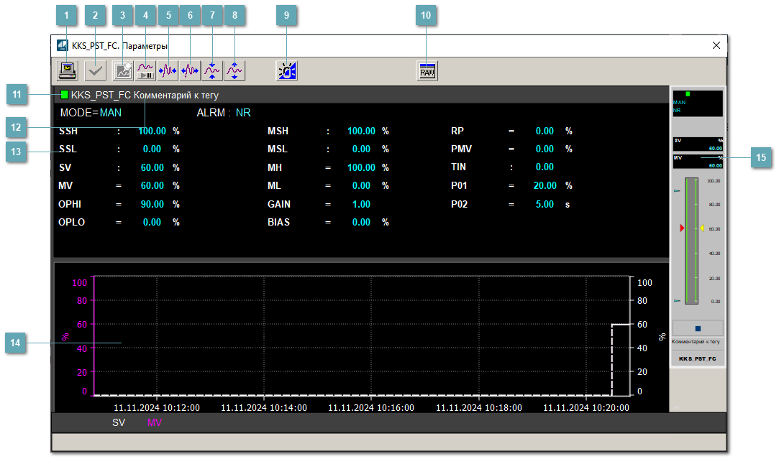The height and width of the screenshot is (459, 779).
Task: Click the green status indicator beside KKS_PST_FC
Action: tap(65, 95)
